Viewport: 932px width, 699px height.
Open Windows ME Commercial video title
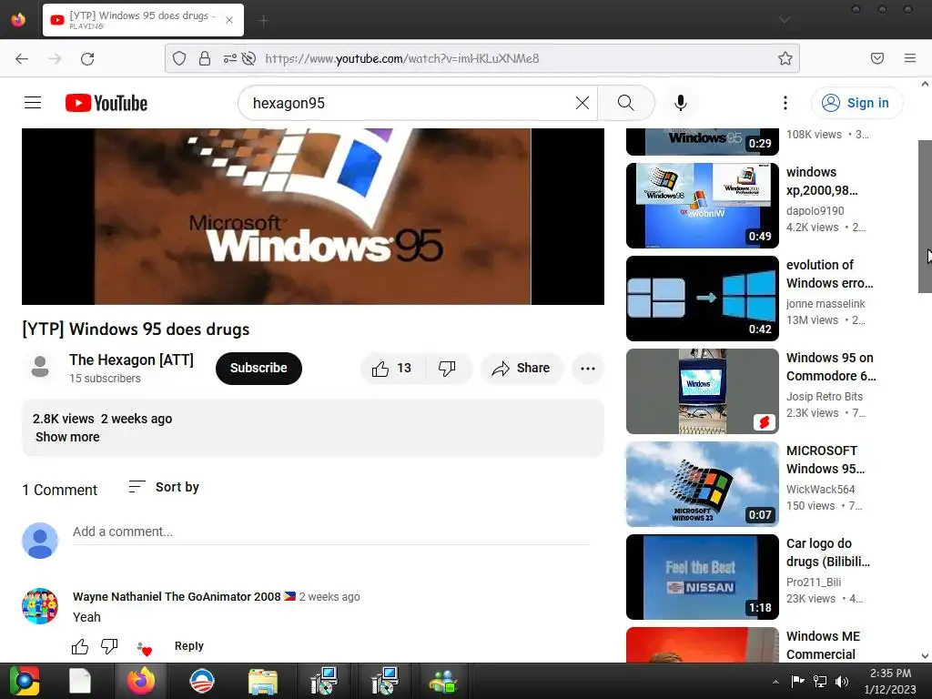(823, 645)
